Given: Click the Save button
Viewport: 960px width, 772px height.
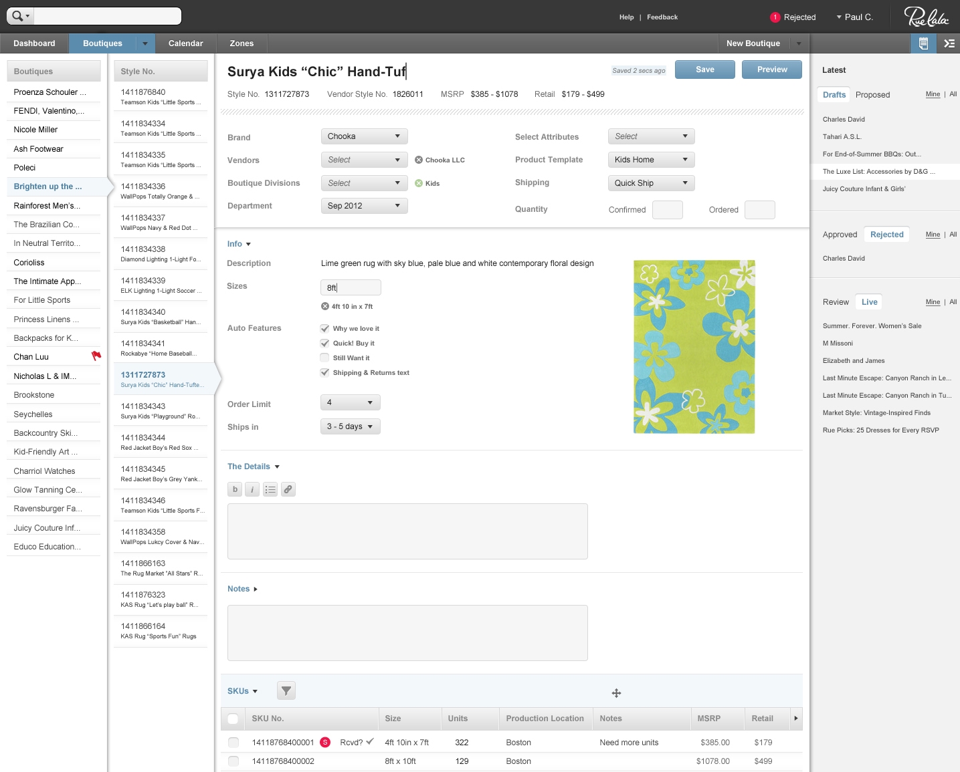Looking at the screenshot, I should 705,70.
